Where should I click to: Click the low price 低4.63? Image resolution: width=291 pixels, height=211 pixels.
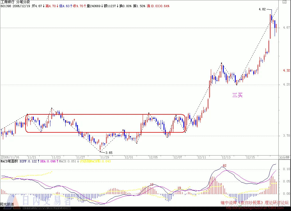click(x=64, y=6)
